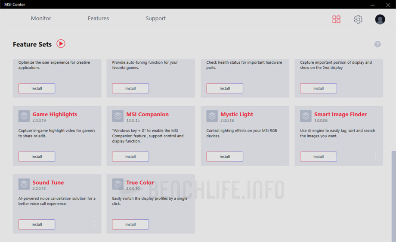Click version number 2.0.0.13
The width and height of the screenshot is (396, 242).
tap(39, 189)
